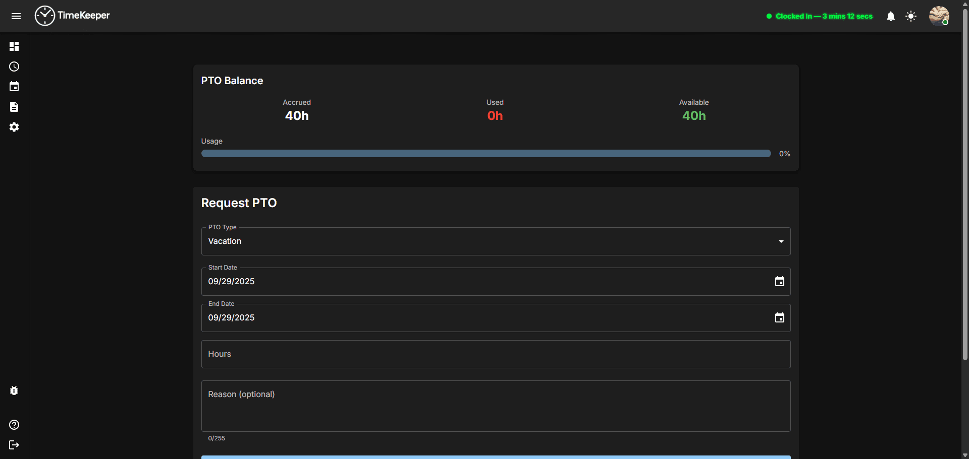Click the logout icon in sidebar

pos(14,445)
